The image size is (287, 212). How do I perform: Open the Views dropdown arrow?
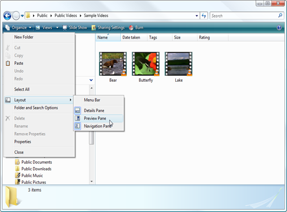click(x=57, y=28)
